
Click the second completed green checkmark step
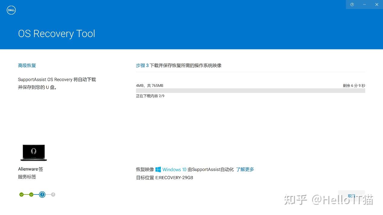coord(32,194)
